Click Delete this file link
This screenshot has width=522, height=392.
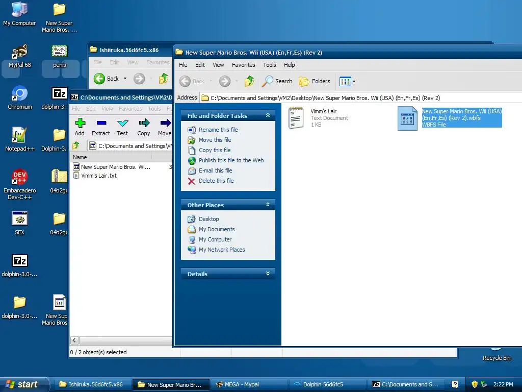tap(216, 181)
